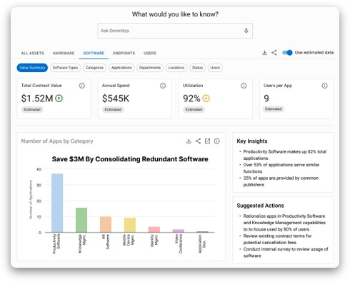Select the Software tab
The image size is (350, 282).
[94, 53]
